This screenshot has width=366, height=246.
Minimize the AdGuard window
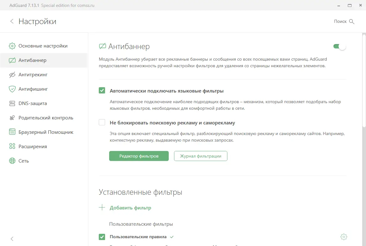click(338, 5)
